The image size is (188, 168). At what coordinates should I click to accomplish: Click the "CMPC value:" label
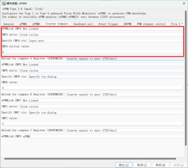(10, 118)
